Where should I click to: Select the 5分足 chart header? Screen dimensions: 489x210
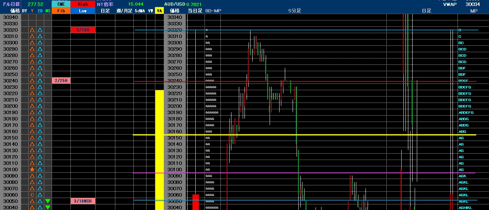294,11
